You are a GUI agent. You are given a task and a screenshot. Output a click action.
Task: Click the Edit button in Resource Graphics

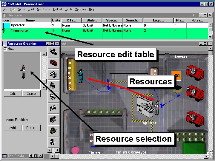point(13,94)
